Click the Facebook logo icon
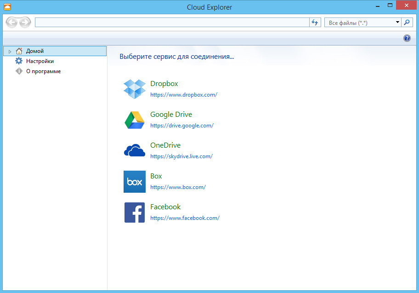419x293 pixels. pos(135,213)
